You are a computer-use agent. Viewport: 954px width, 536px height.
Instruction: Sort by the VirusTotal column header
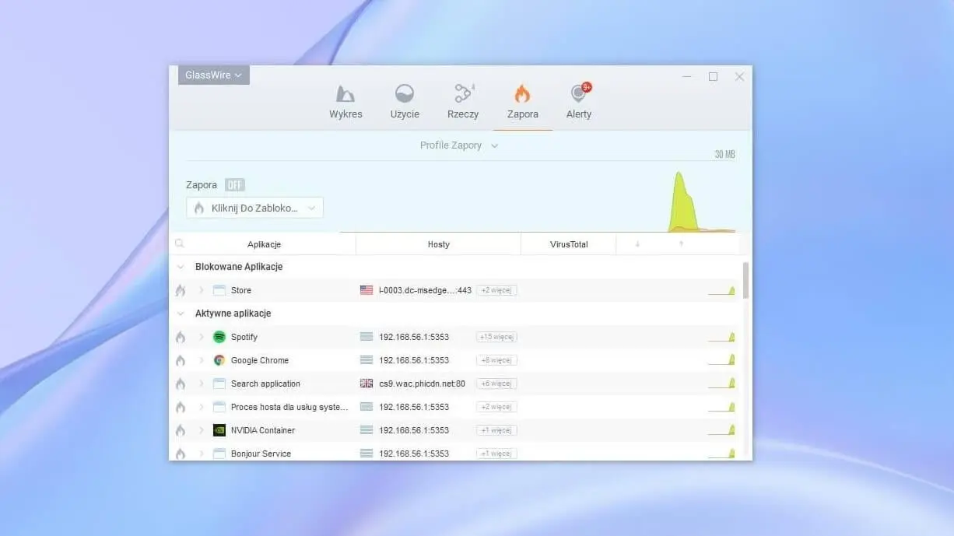(568, 244)
